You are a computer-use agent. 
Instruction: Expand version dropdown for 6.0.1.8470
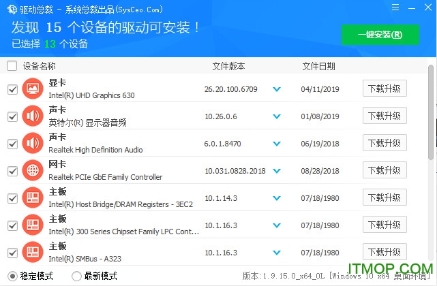277,144
